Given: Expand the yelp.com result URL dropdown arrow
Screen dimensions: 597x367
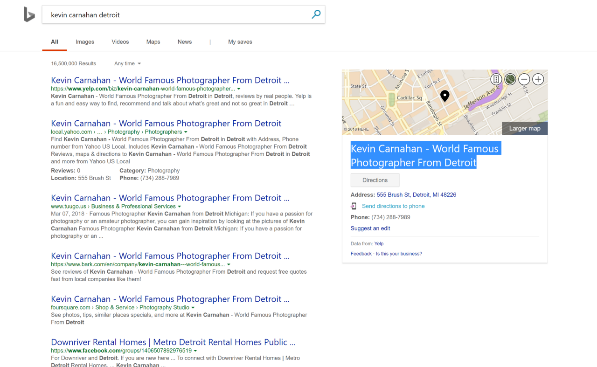Looking at the screenshot, I should tap(239, 89).
